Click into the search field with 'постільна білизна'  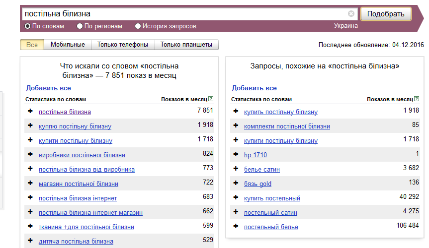pos(184,14)
